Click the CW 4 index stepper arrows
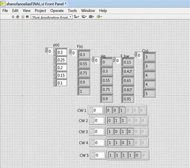 (x=92, y=142)
